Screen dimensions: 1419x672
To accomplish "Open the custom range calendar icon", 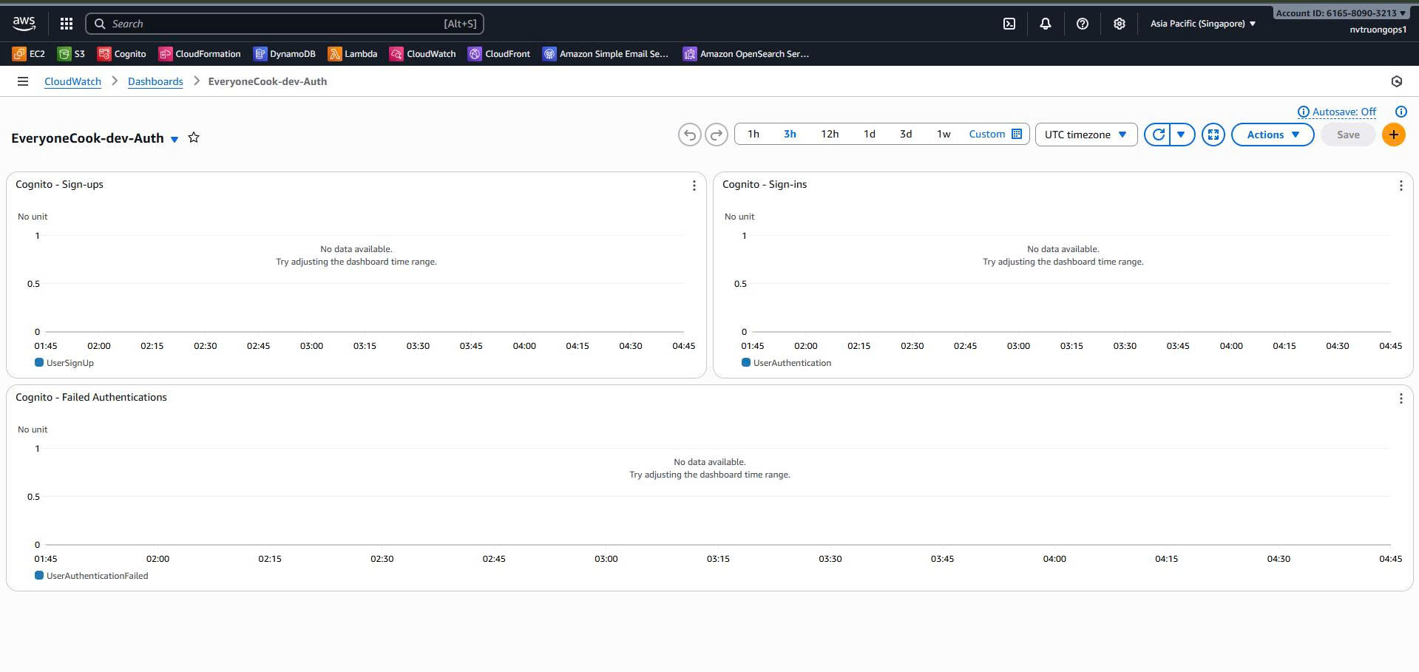I will pyautogui.click(x=1017, y=134).
